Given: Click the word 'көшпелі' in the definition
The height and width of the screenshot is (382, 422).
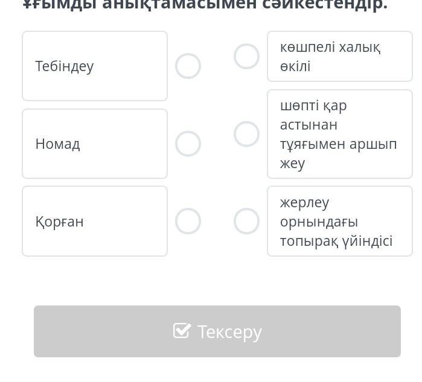Looking at the screenshot, I should [x=307, y=47].
